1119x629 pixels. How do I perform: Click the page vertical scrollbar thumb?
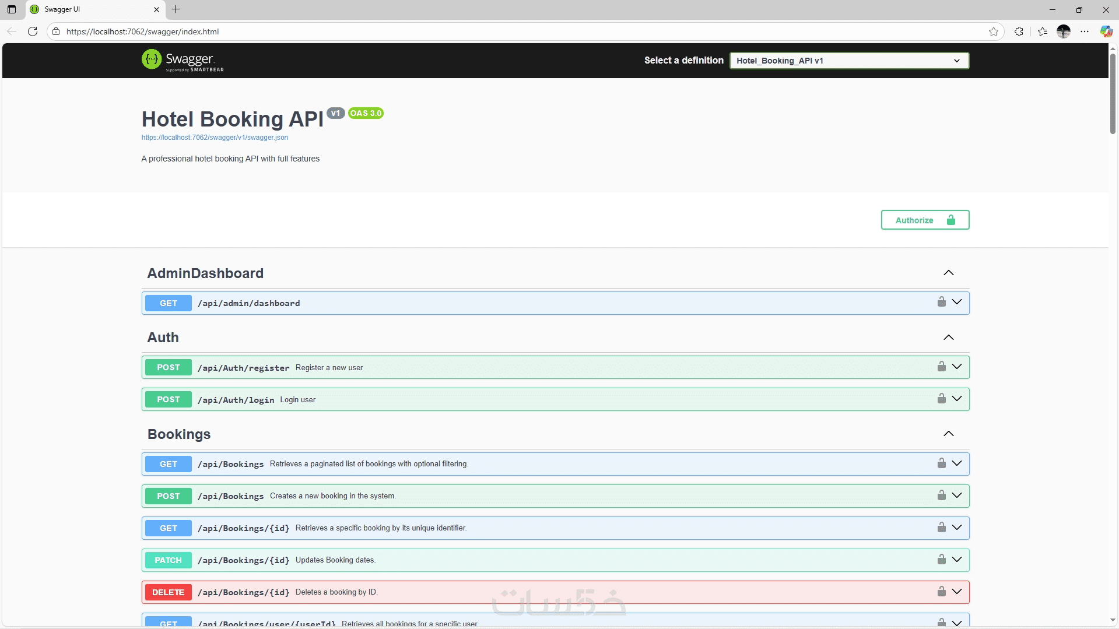pyautogui.click(x=1113, y=93)
